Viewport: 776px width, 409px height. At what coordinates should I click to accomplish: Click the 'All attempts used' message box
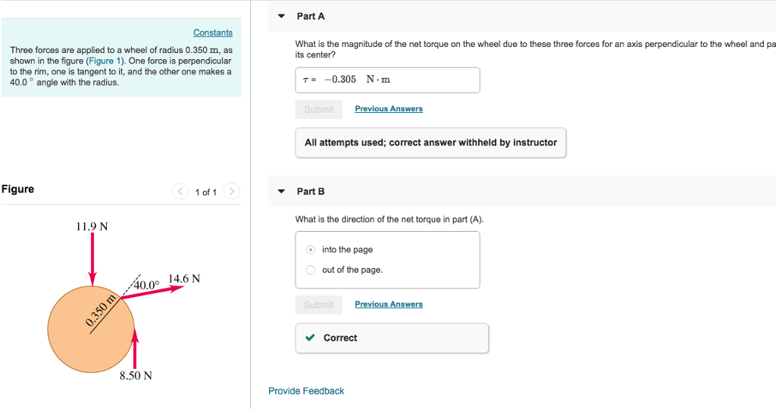430,142
